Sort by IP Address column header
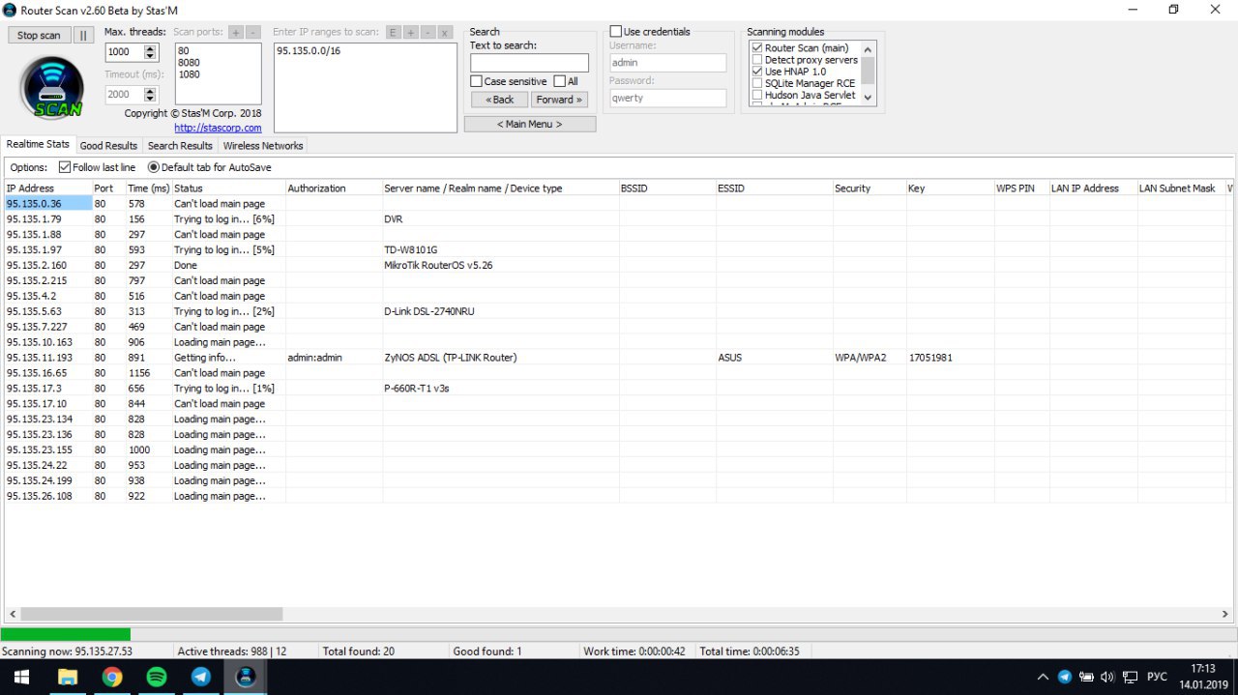The image size is (1238, 695). click(47, 188)
